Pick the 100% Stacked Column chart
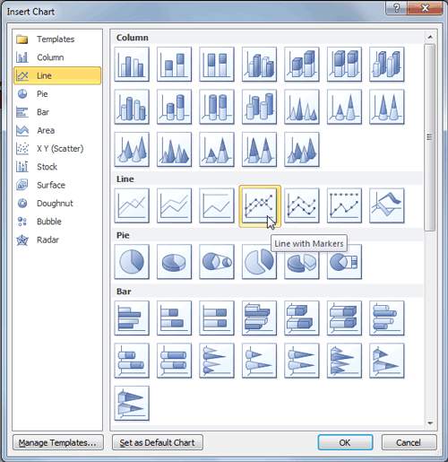This screenshot has width=448, height=462. point(217,64)
